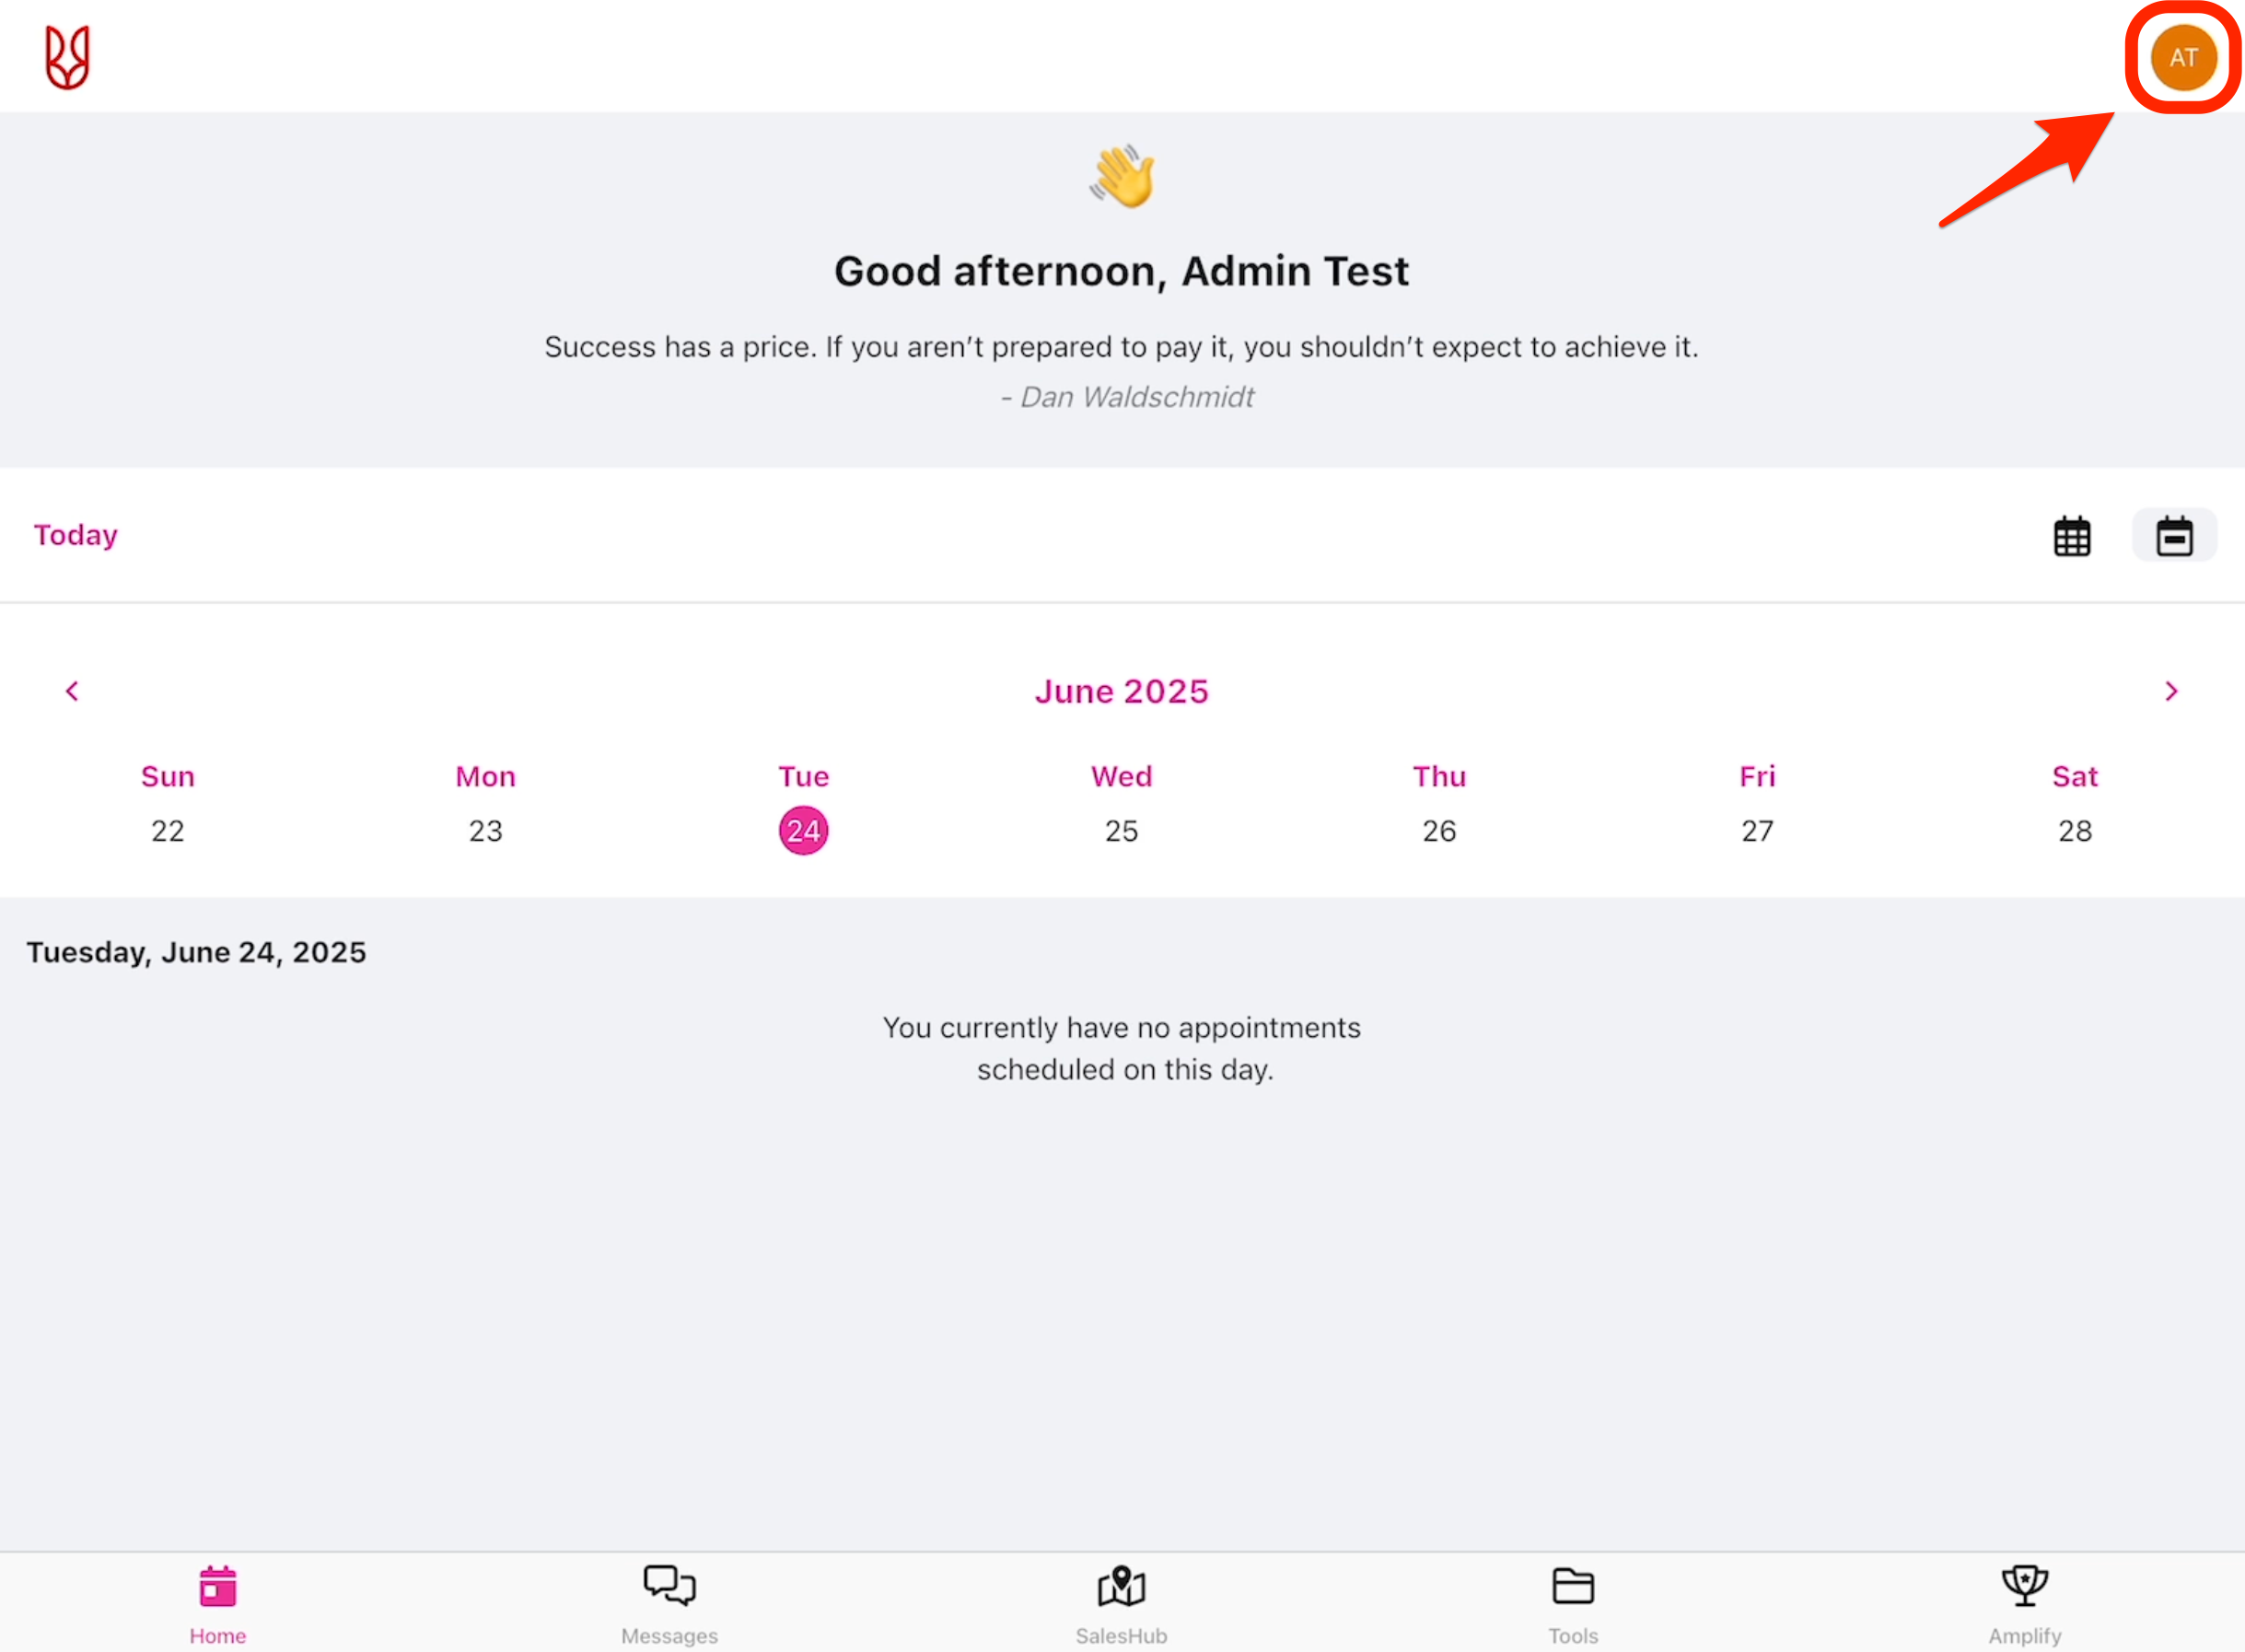Select the Amplify trophy icon
Image resolution: width=2245 pixels, height=1652 pixels.
pos(2024,1586)
